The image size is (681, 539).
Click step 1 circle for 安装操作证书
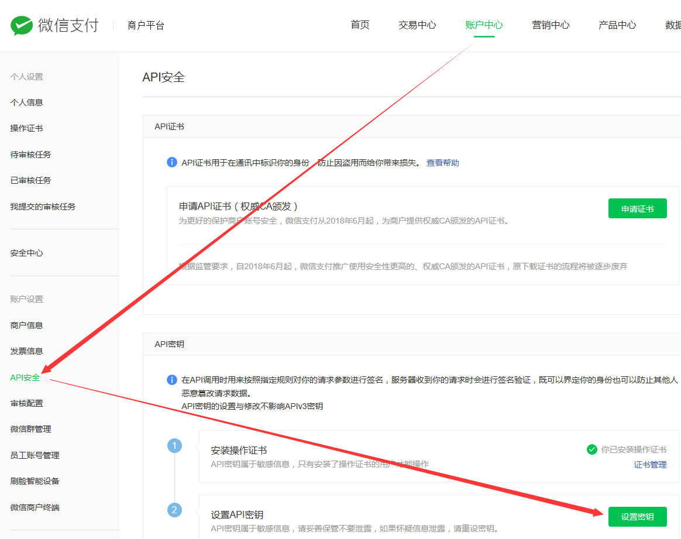coord(174,446)
